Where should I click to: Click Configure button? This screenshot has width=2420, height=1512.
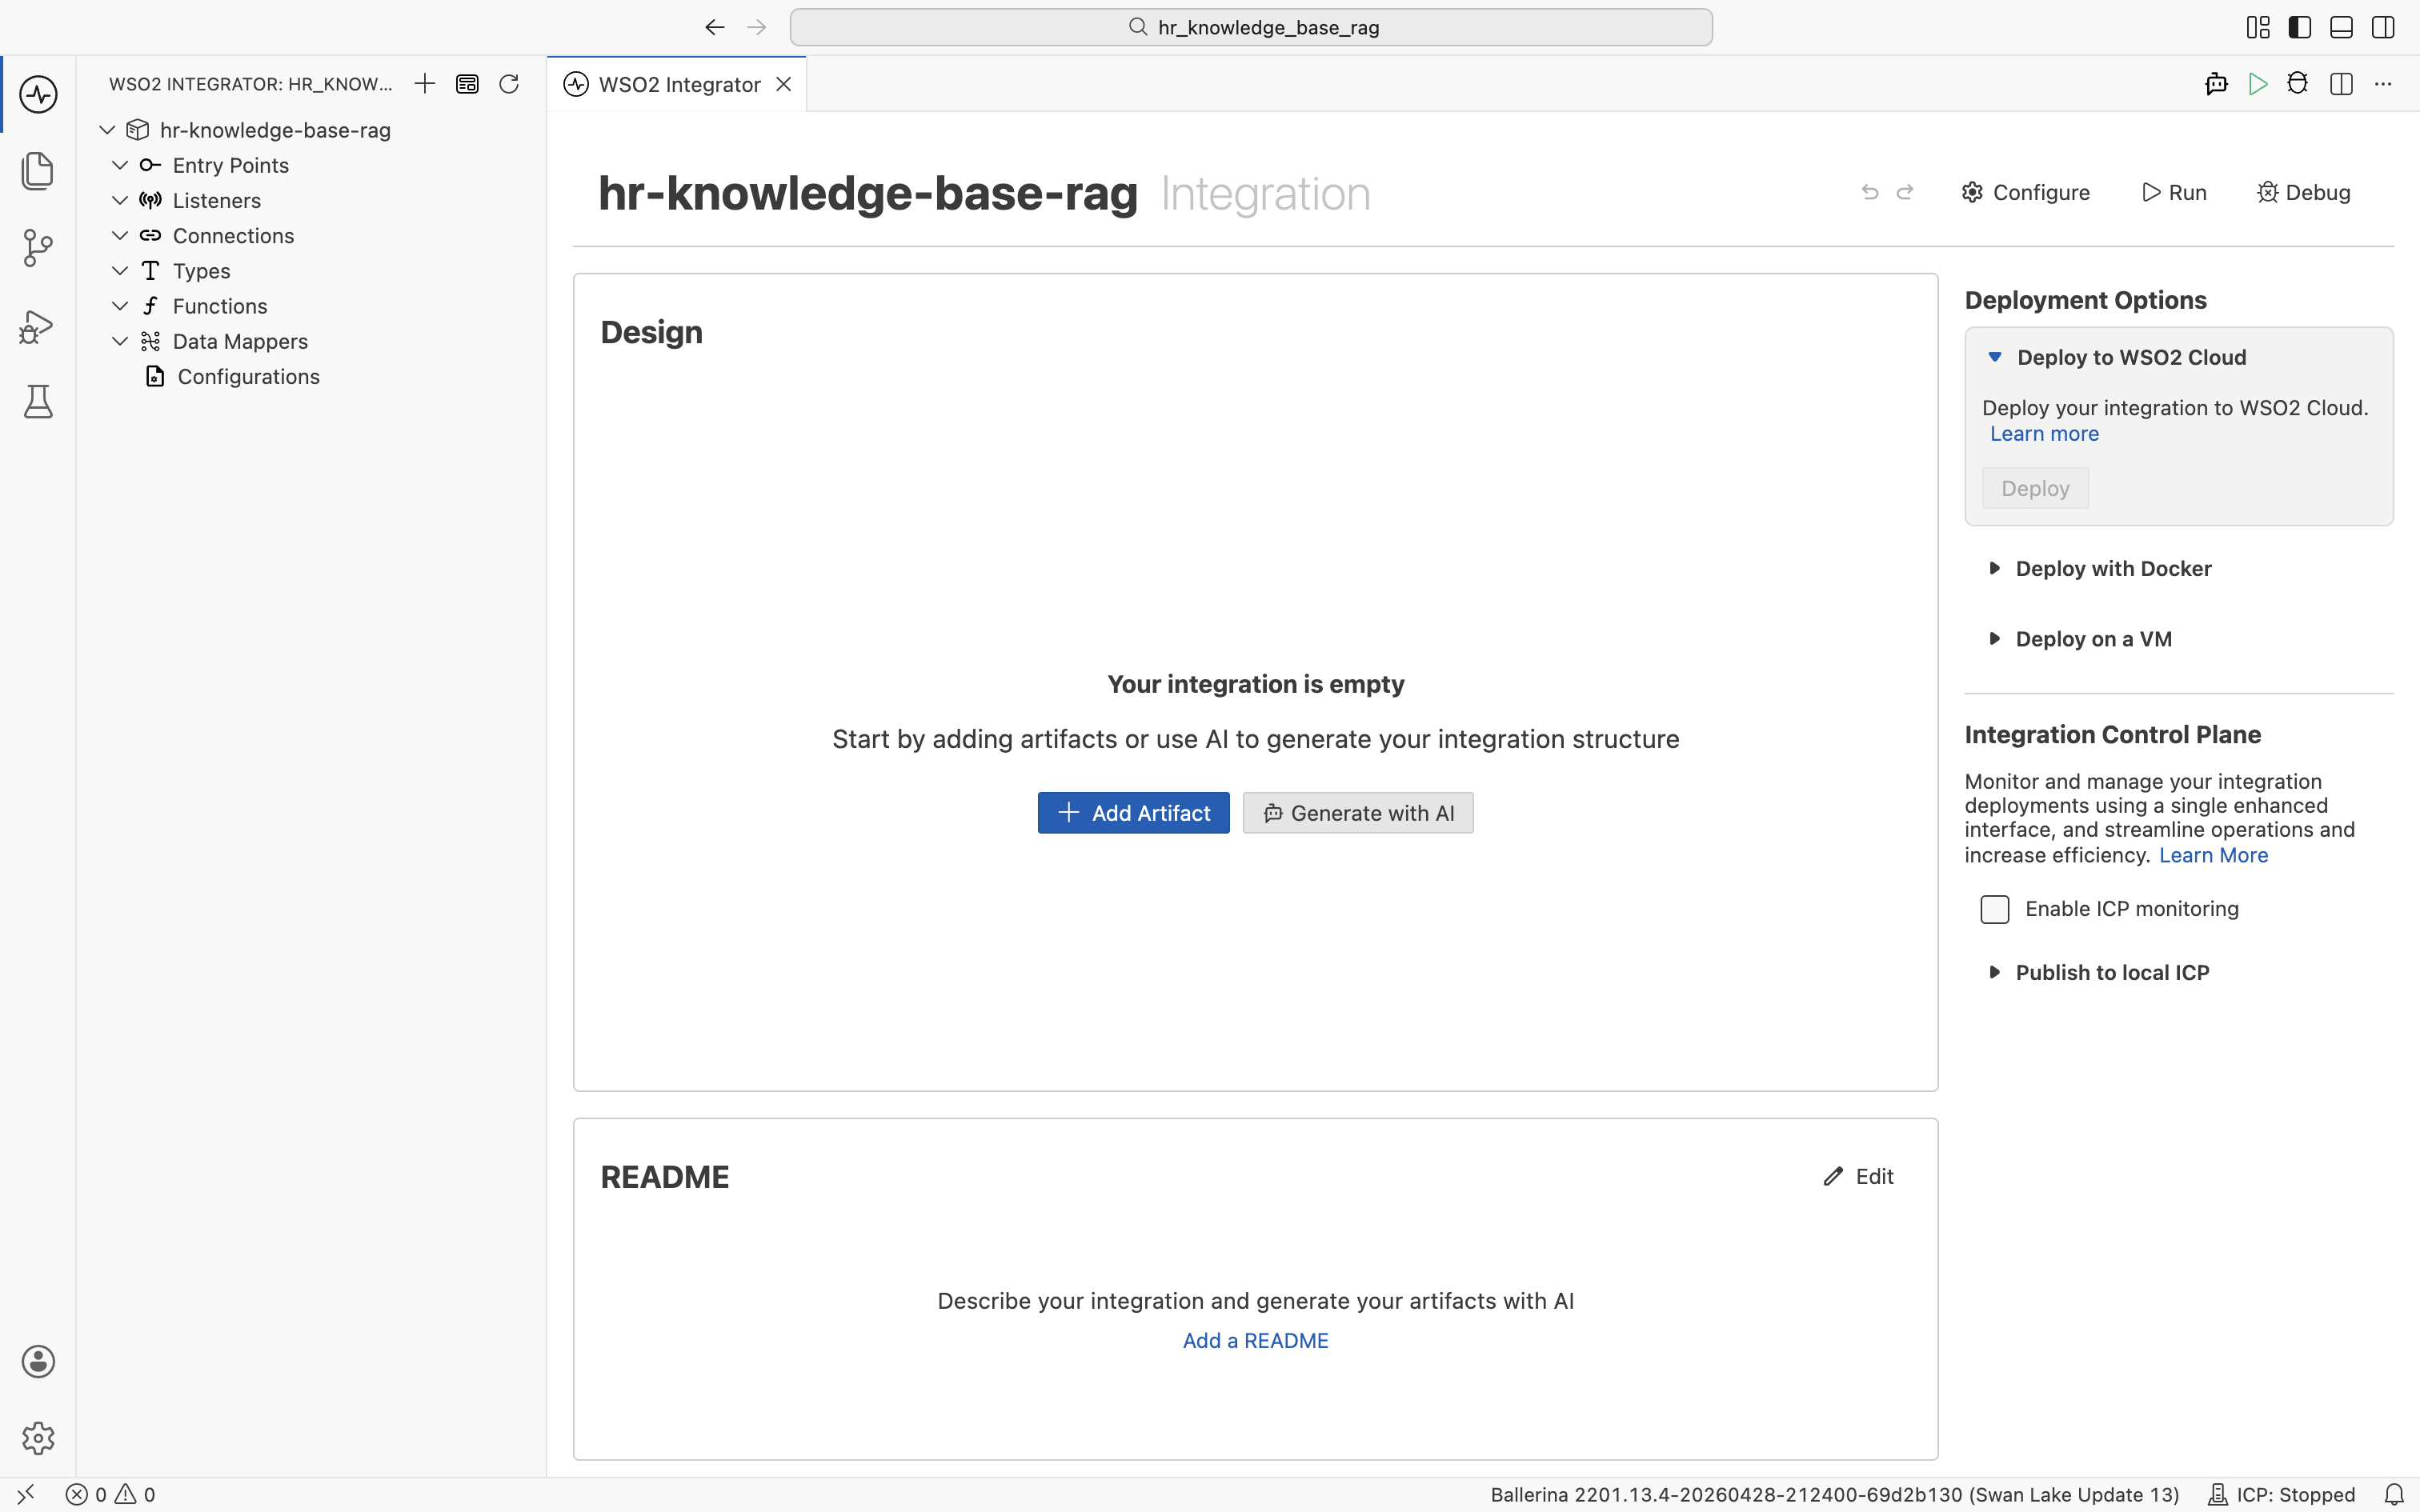click(x=2026, y=192)
